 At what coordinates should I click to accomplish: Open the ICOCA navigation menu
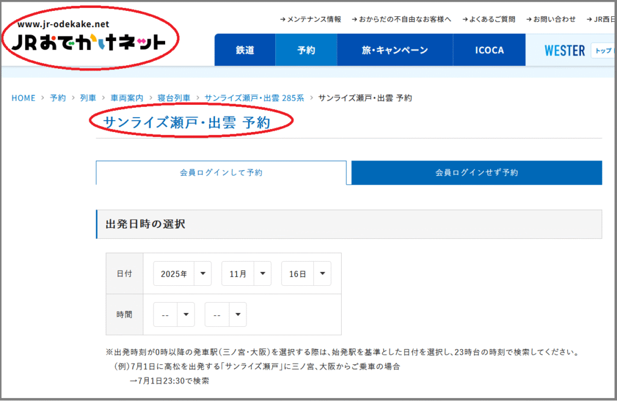489,50
